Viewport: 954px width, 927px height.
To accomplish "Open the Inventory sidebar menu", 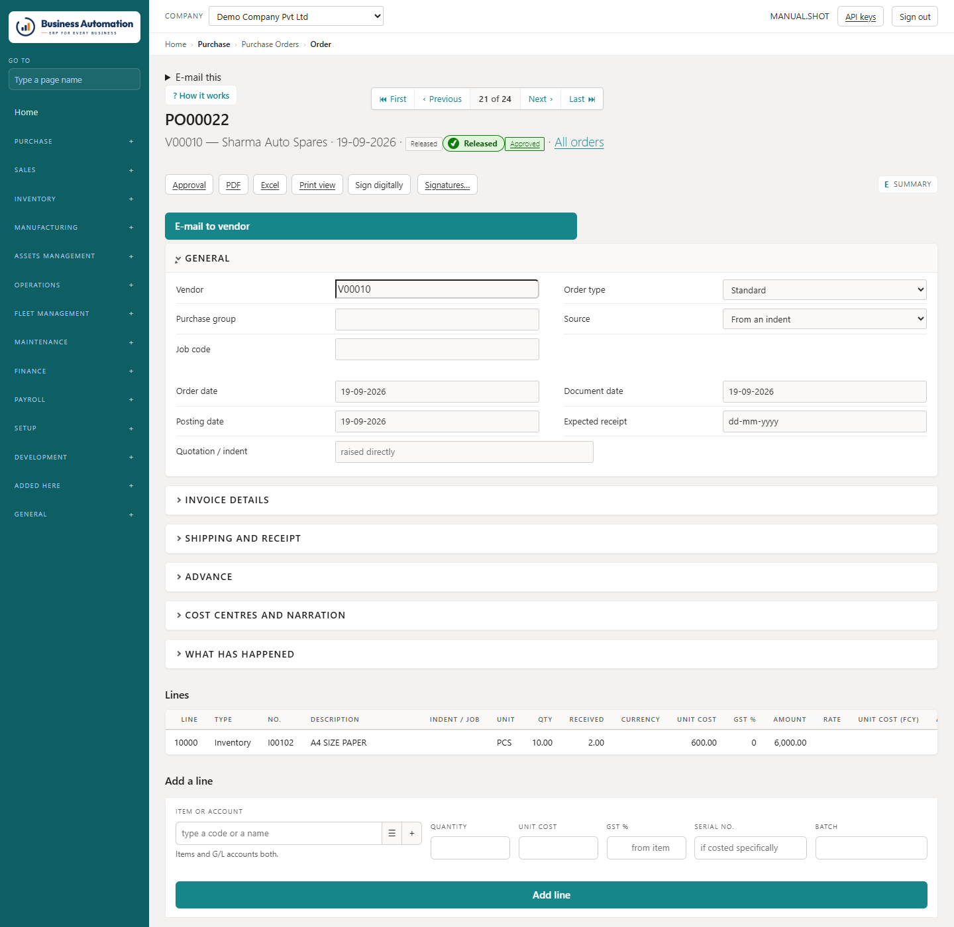I will (74, 199).
